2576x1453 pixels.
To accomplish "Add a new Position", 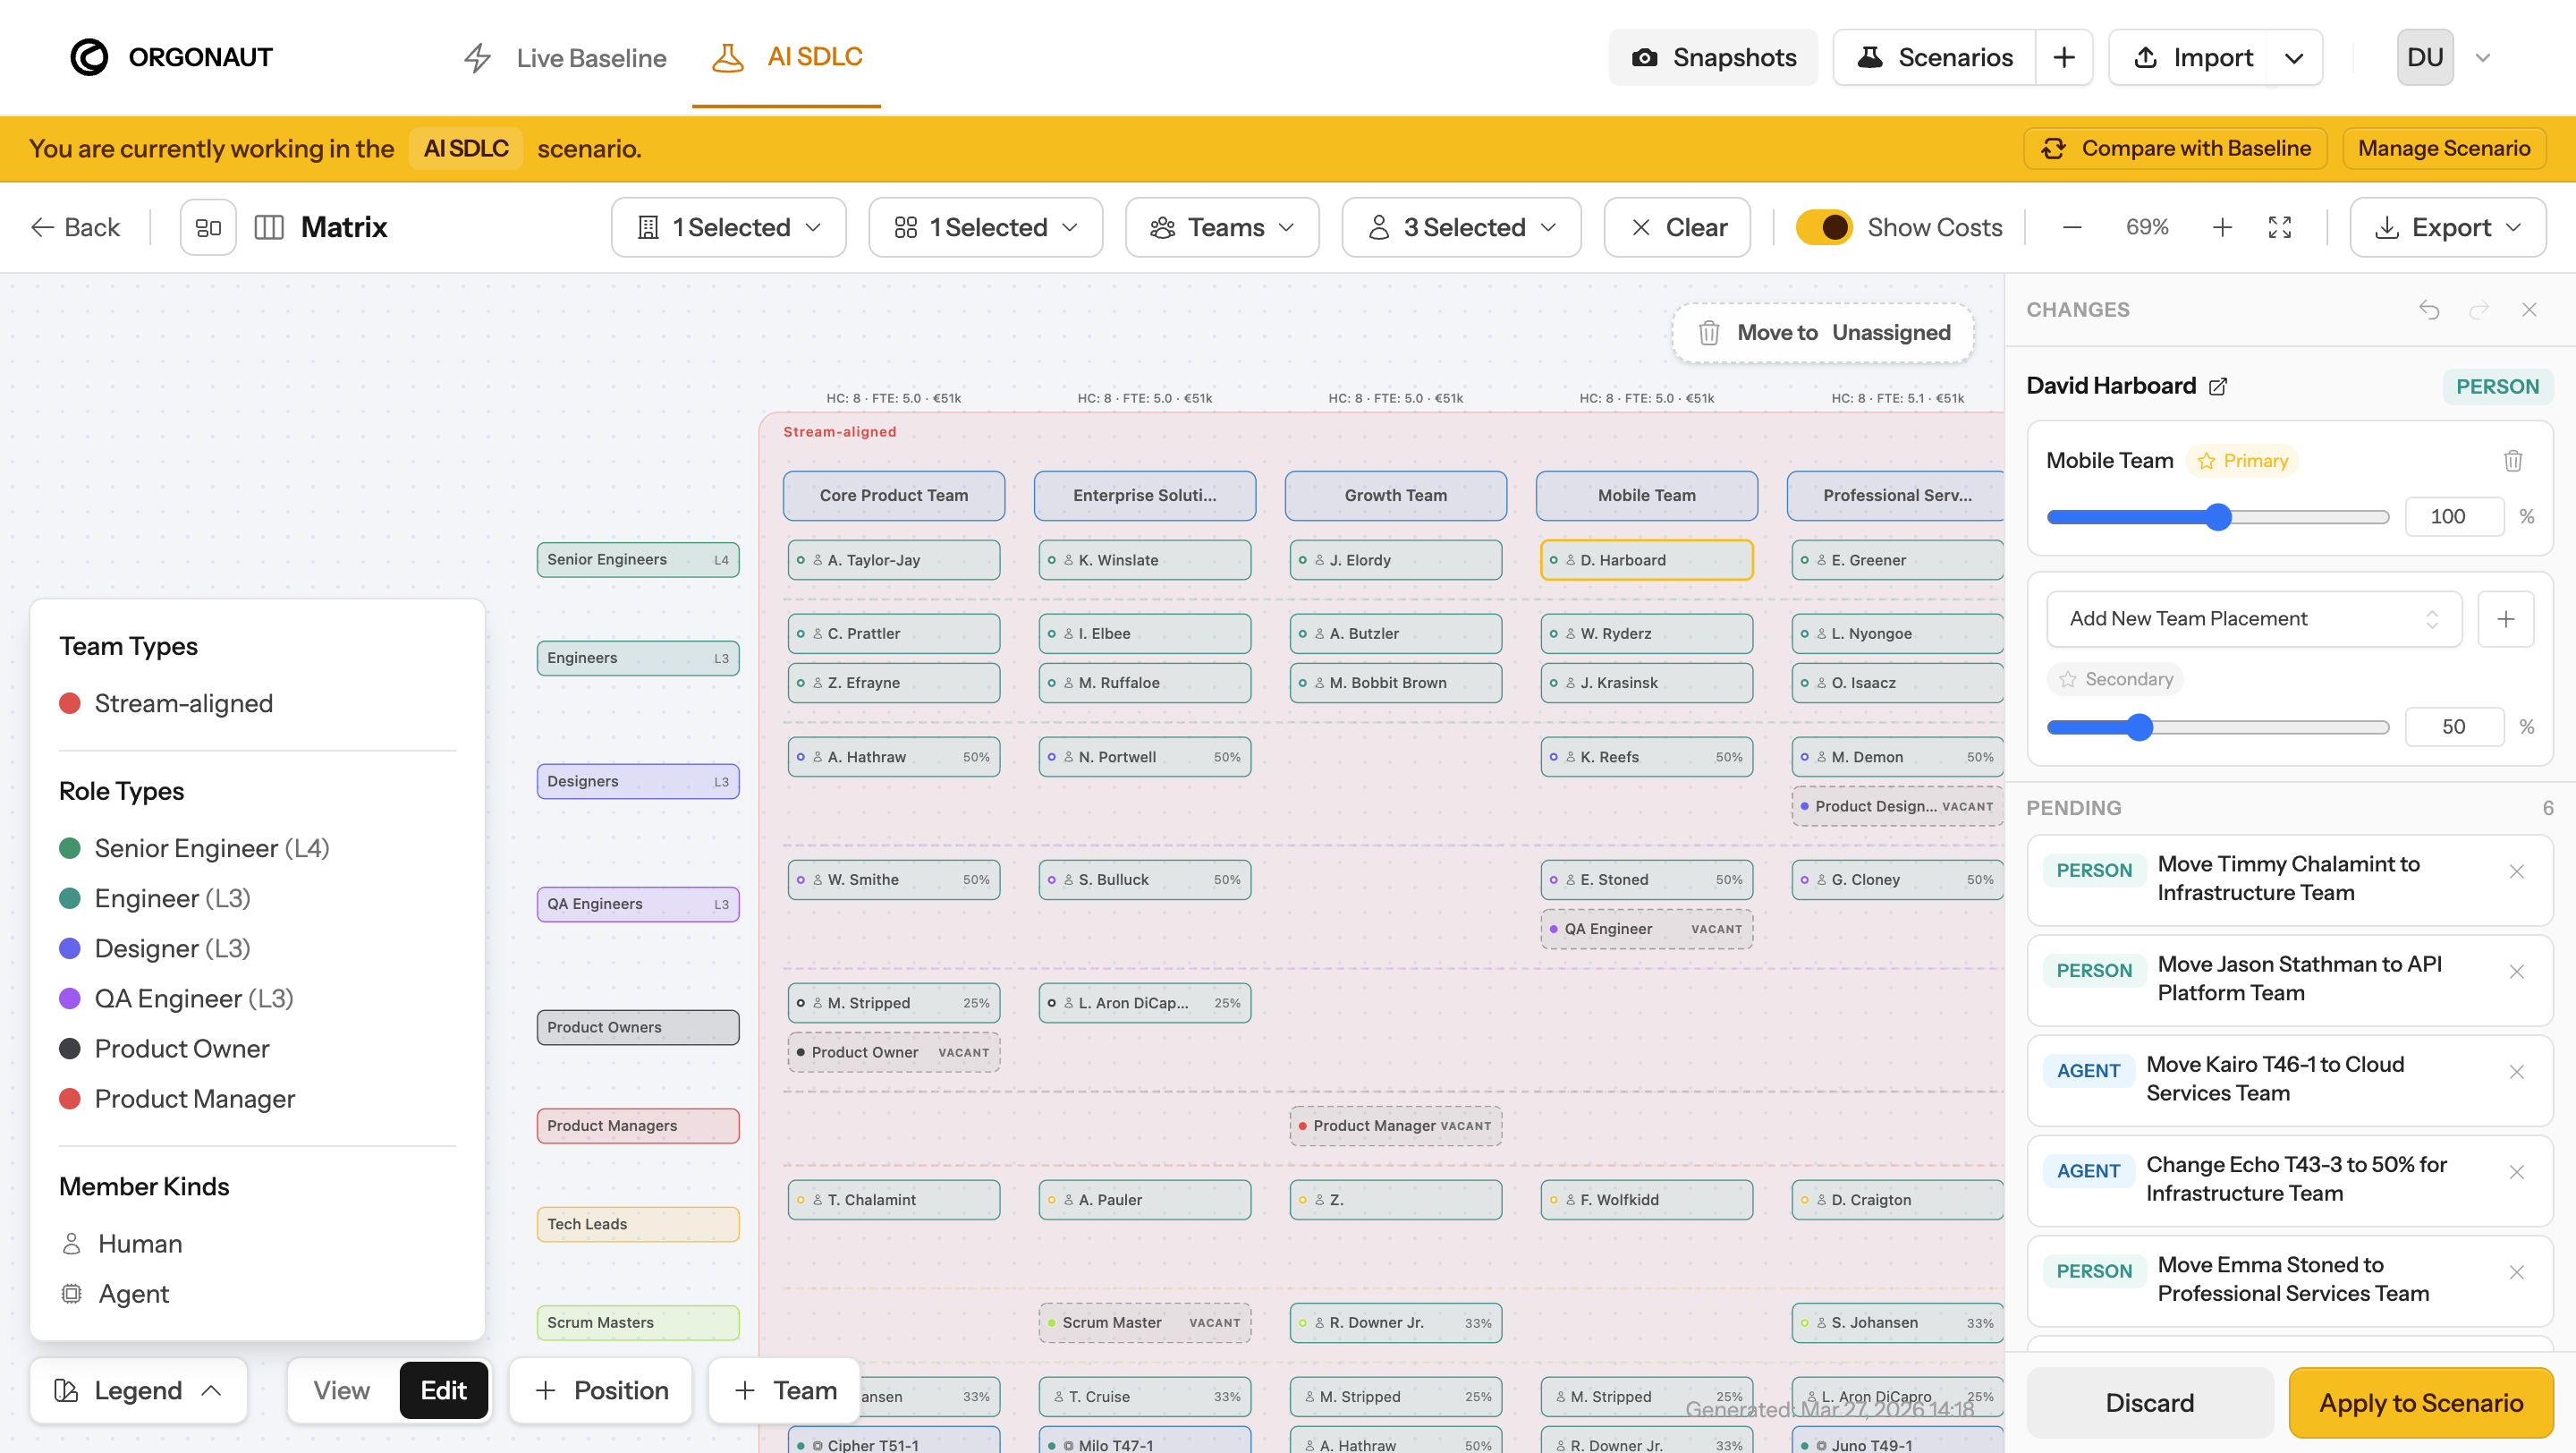I will [600, 1391].
